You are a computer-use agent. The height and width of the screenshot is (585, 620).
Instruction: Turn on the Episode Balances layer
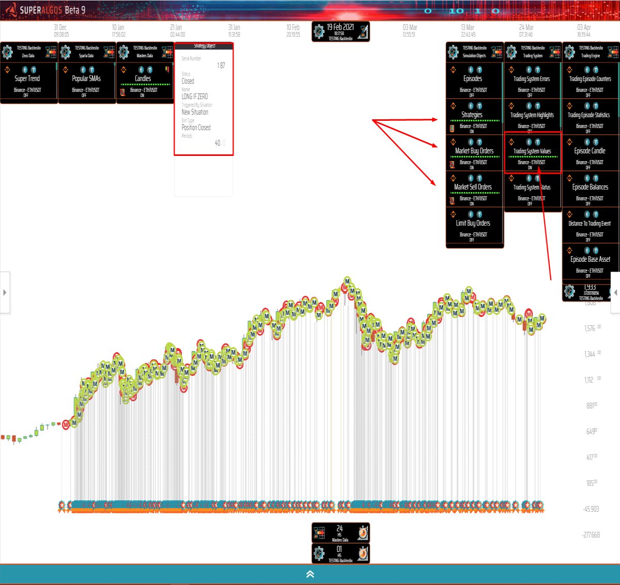(x=591, y=189)
